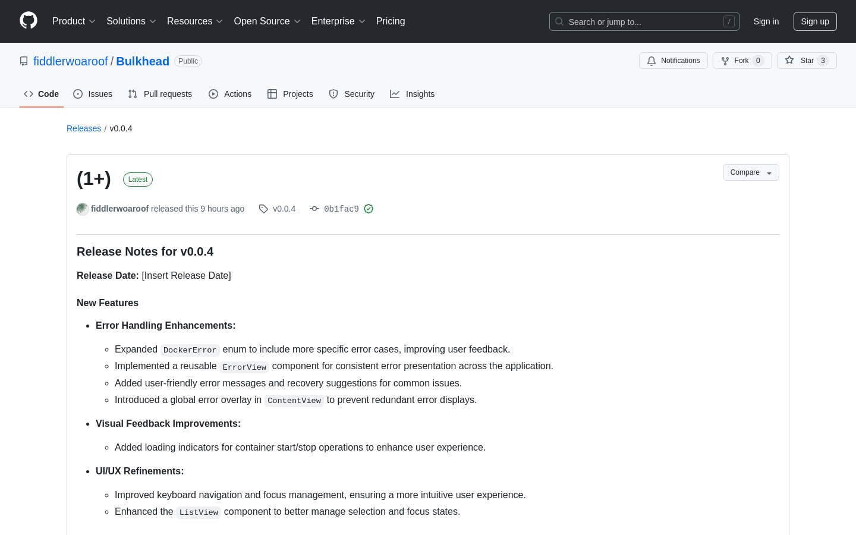
Task: Click the Projects table icon
Action: pyautogui.click(x=272, y=94)
